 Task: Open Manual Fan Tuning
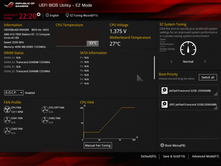coord(98,145)
